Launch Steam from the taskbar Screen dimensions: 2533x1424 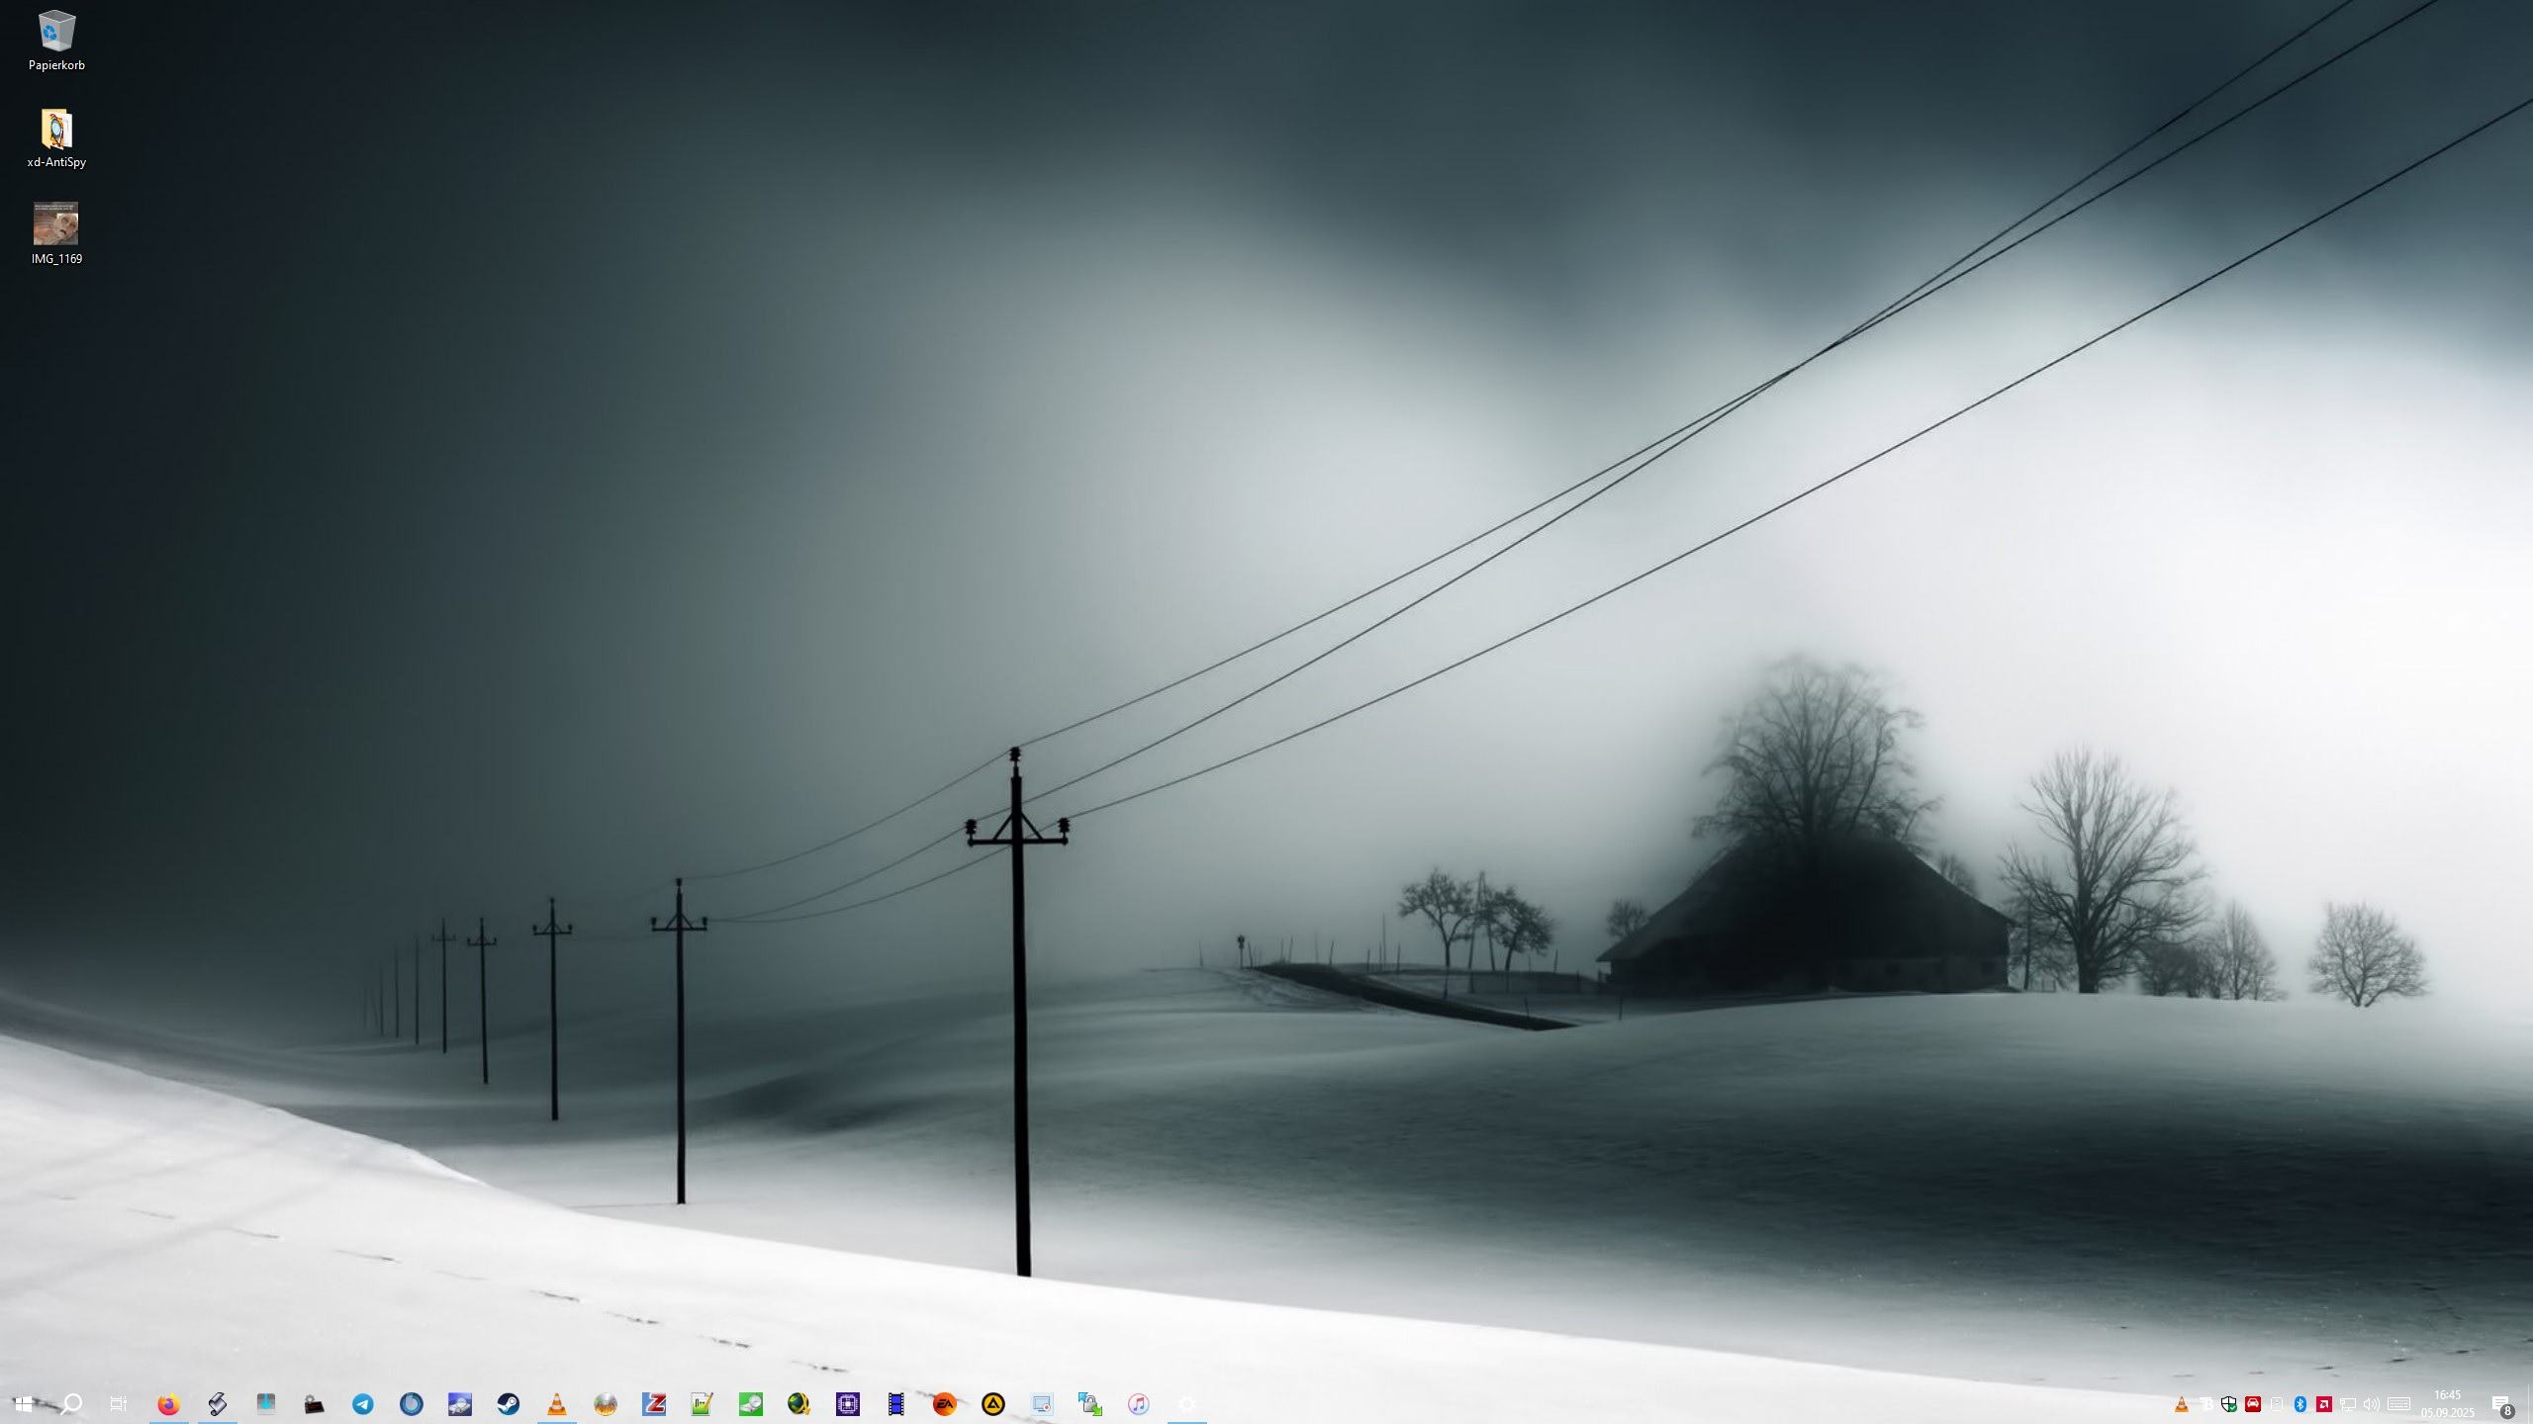point(509,1403)
